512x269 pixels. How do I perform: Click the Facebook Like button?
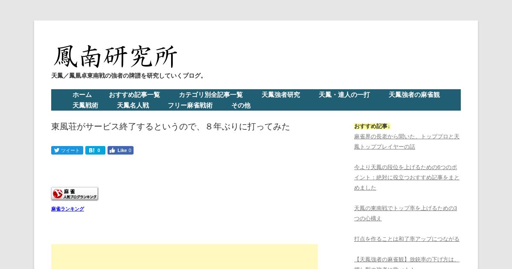[x=120, y=150]
